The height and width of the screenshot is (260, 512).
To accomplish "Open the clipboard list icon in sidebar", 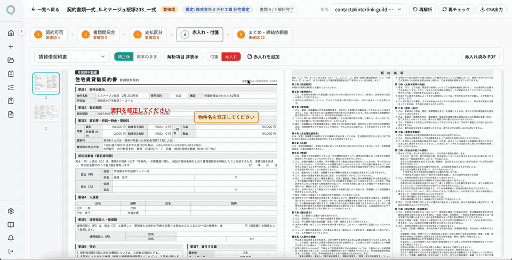I will tap(11, 101).
